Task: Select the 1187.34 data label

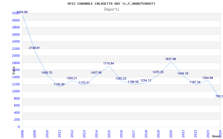Action: pyautogui.click(x=195, y=82)
